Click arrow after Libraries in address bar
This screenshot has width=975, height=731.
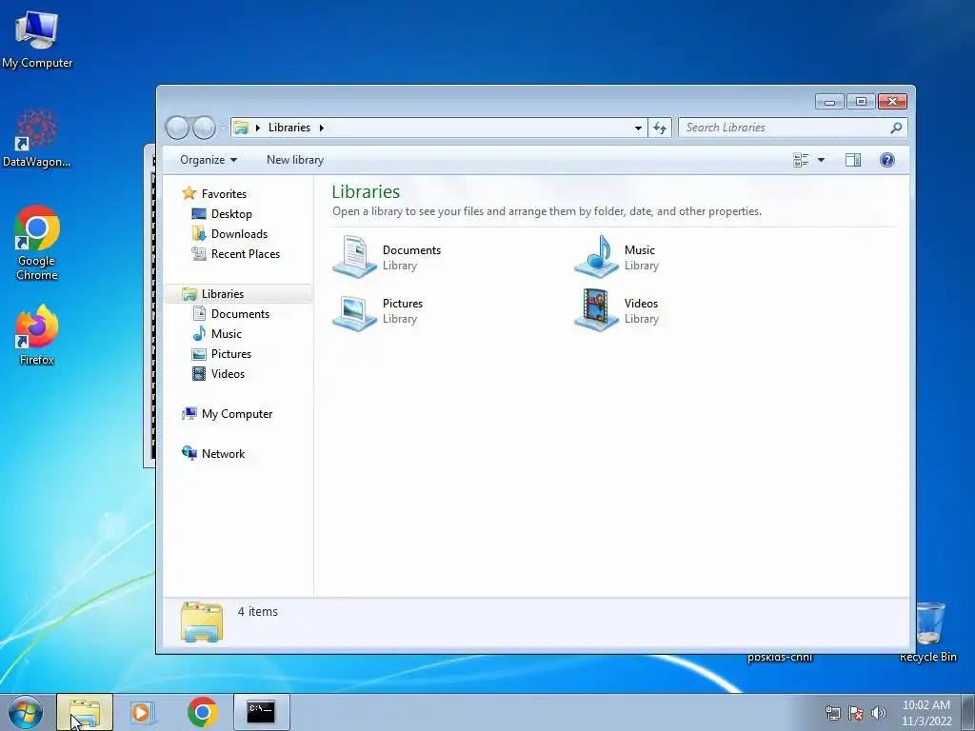click(x=322, y=128)
